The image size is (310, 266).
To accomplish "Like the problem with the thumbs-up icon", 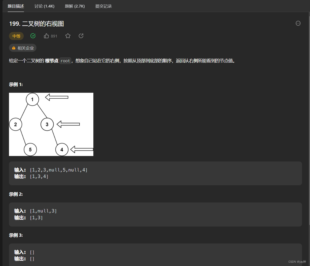I will [x=46, y=36].
